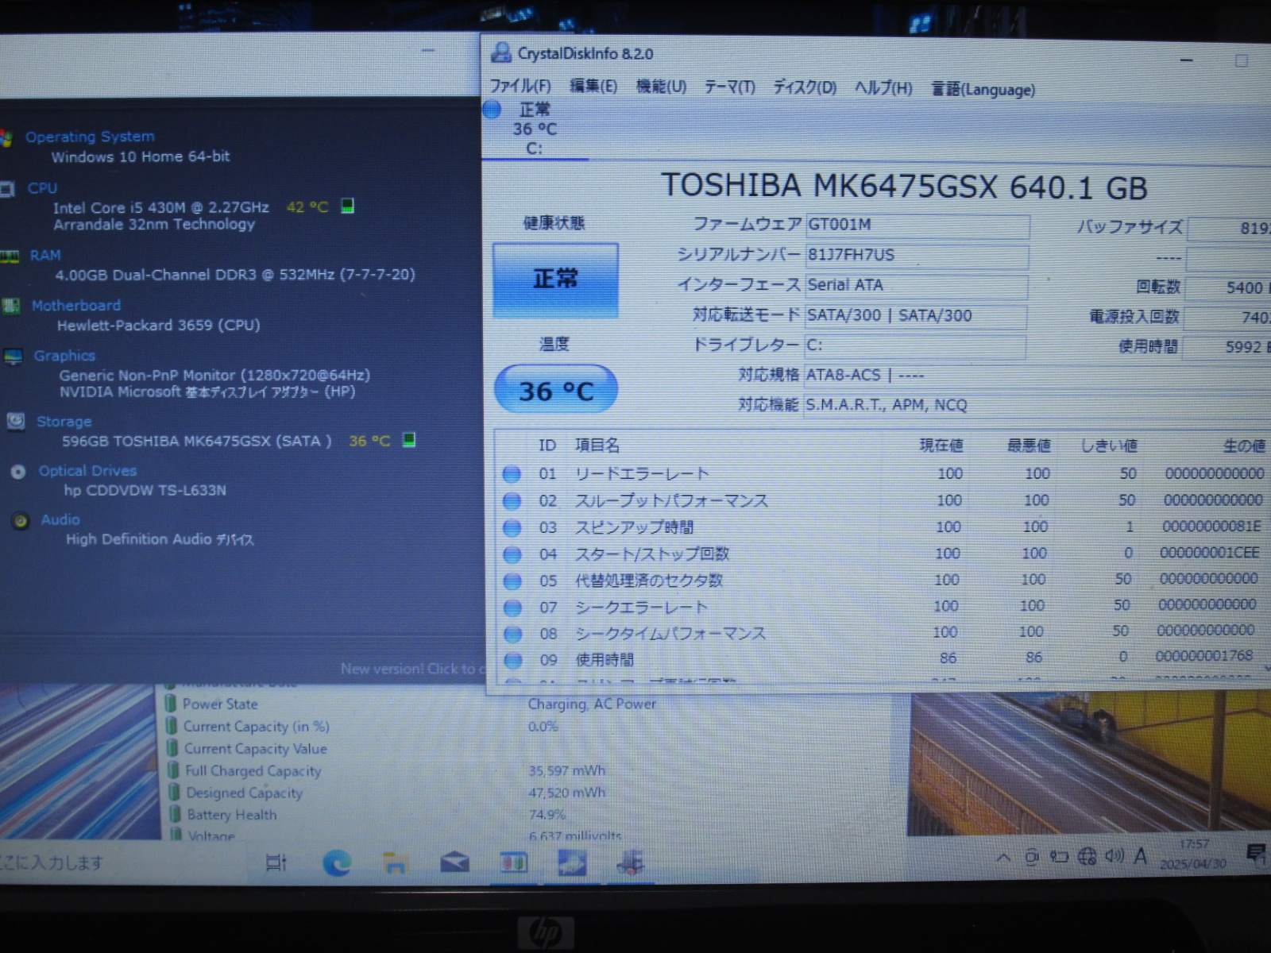Open the Motherboard section link in Speccy

point(76,306)
